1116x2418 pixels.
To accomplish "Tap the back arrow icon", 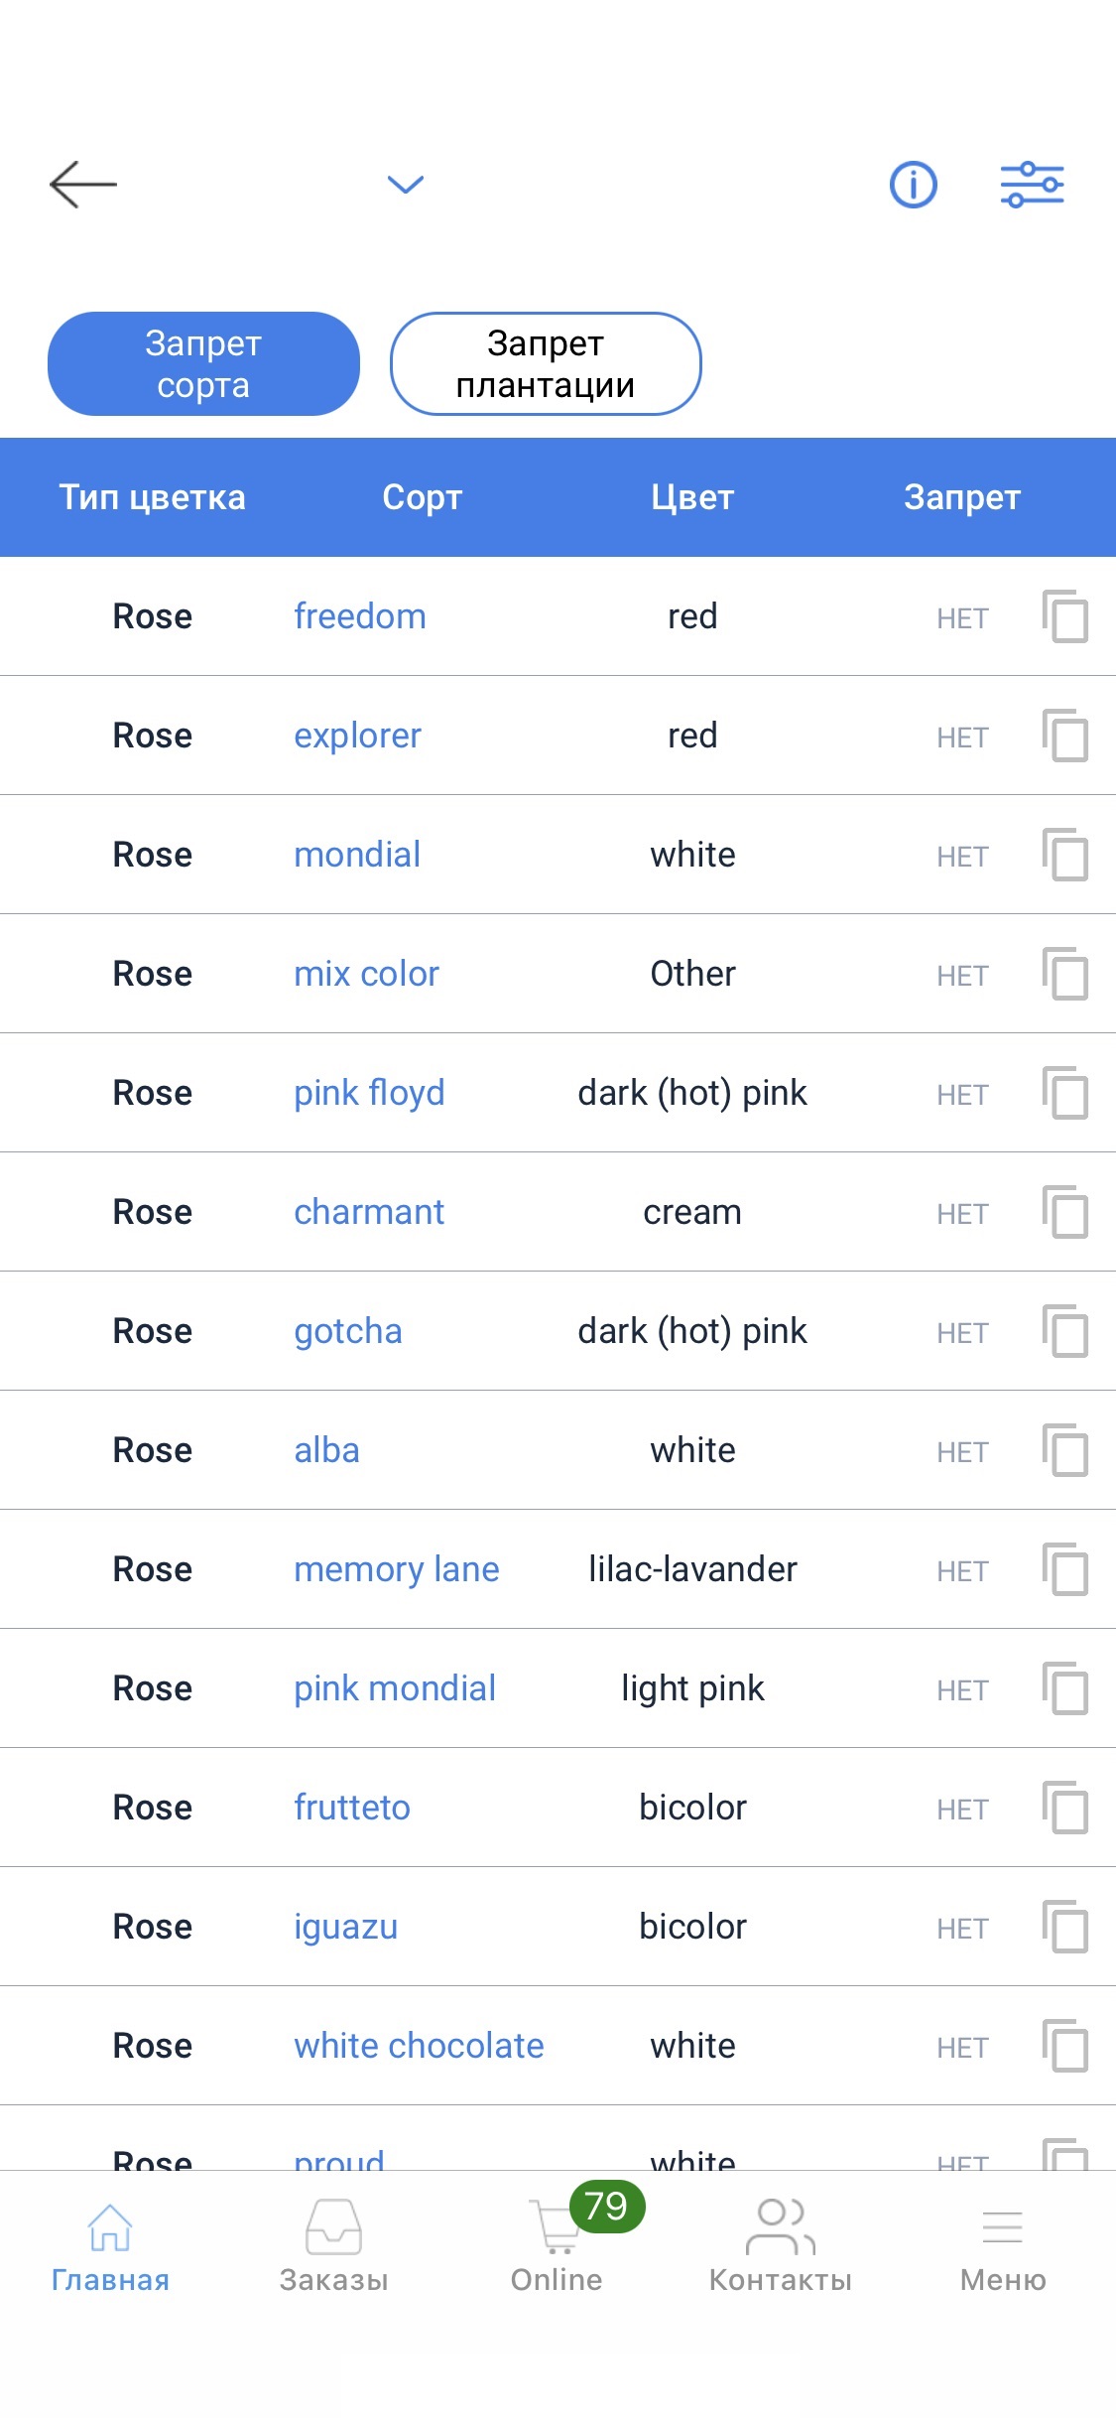I will [83, 185].
